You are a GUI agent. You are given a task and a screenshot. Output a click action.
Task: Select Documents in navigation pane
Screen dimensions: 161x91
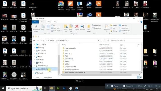[42, 51]
